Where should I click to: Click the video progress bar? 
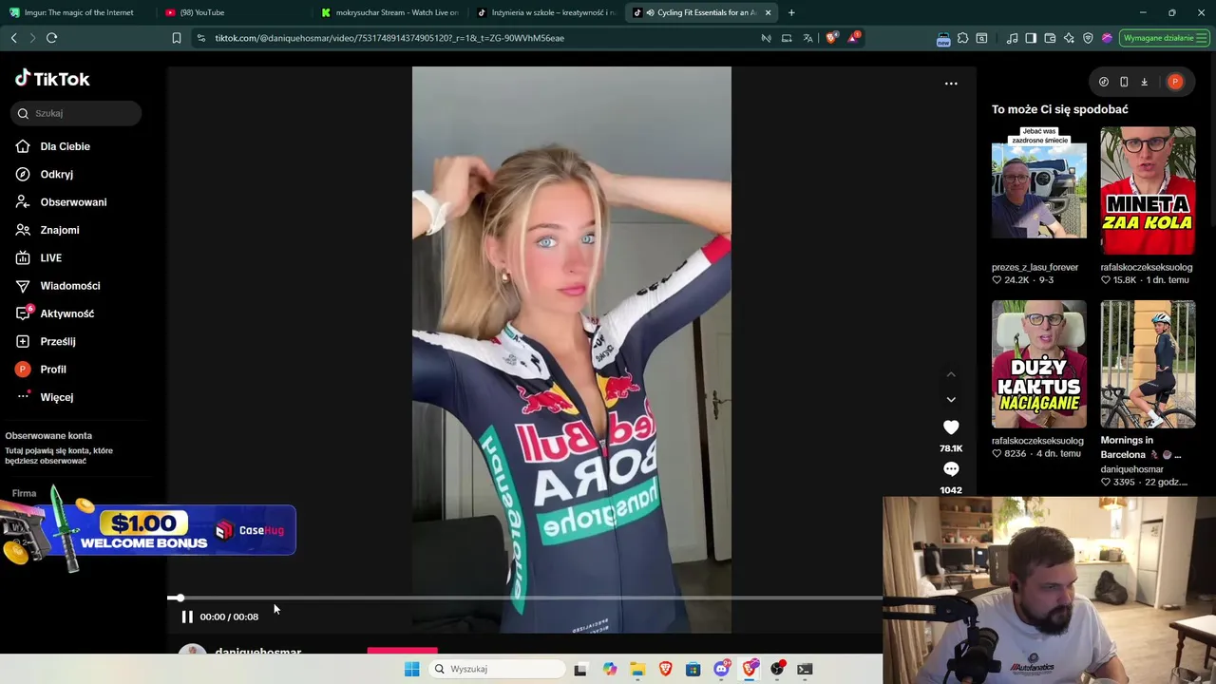coord(524,598)
